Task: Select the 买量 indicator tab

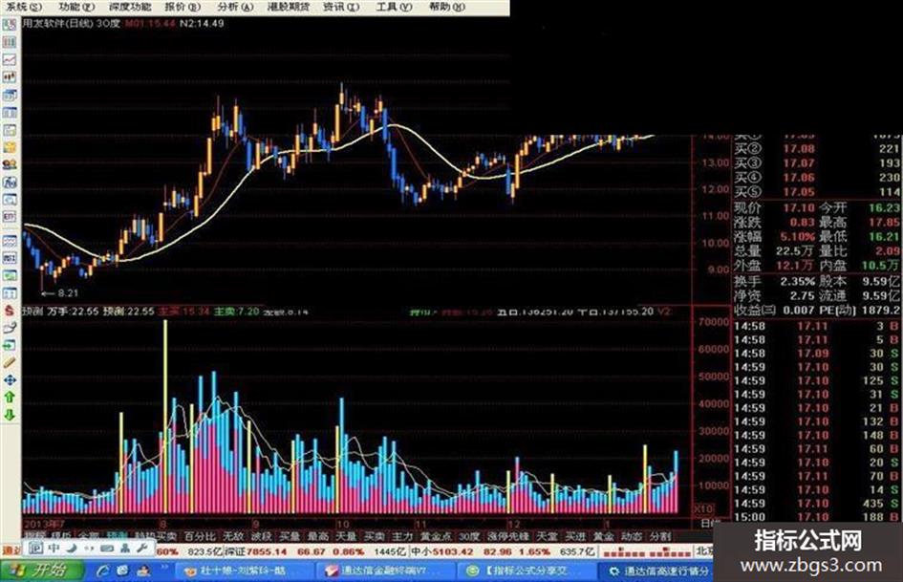Action: point(290,536)
